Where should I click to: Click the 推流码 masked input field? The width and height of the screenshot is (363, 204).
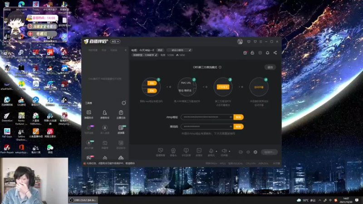pos(207,126)
